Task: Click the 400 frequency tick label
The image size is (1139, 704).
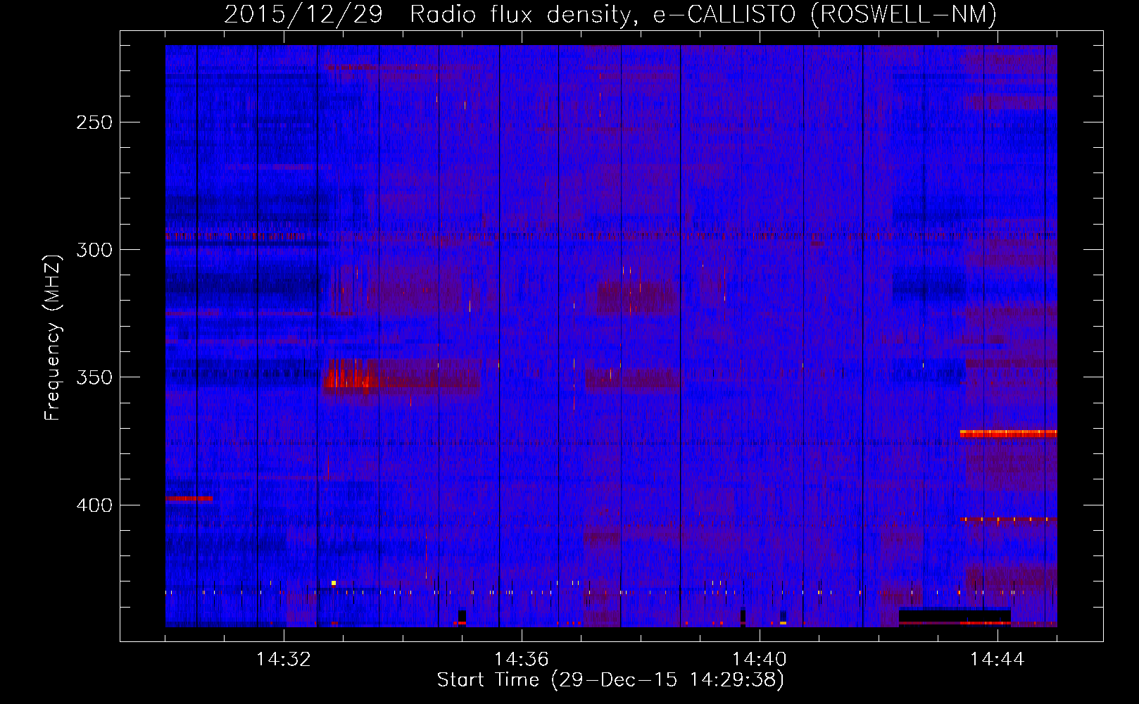Action: pyautogui.click(x=94, y=505)
